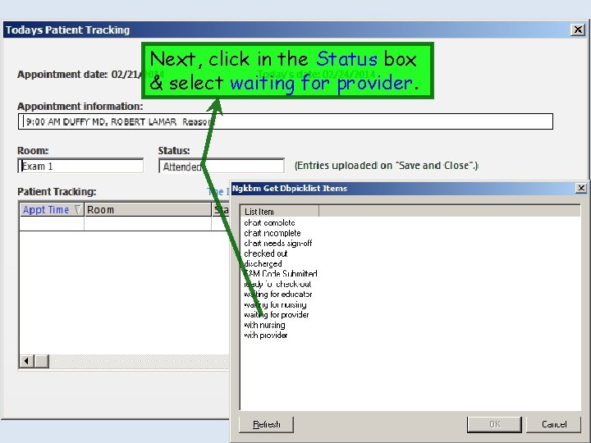This screenshot has height=443, width=591.
Task: Close the Todays Patient Tracking window
Action: click(x=578, y=30)
